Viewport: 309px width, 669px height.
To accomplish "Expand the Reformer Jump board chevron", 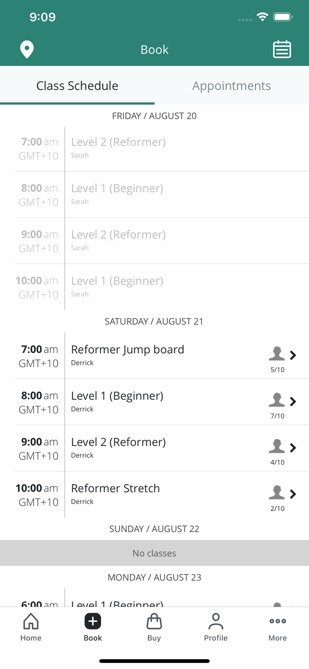I will point(293,355).
